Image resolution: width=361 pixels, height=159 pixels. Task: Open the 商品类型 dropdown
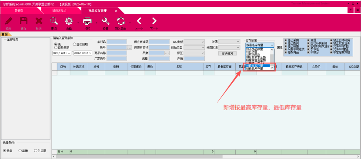pyautogui.click(x=194, y=47)
